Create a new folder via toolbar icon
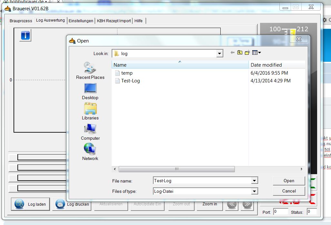Image resolution: width=331 pixels, height=225 pixels. (x=247, y=53)
